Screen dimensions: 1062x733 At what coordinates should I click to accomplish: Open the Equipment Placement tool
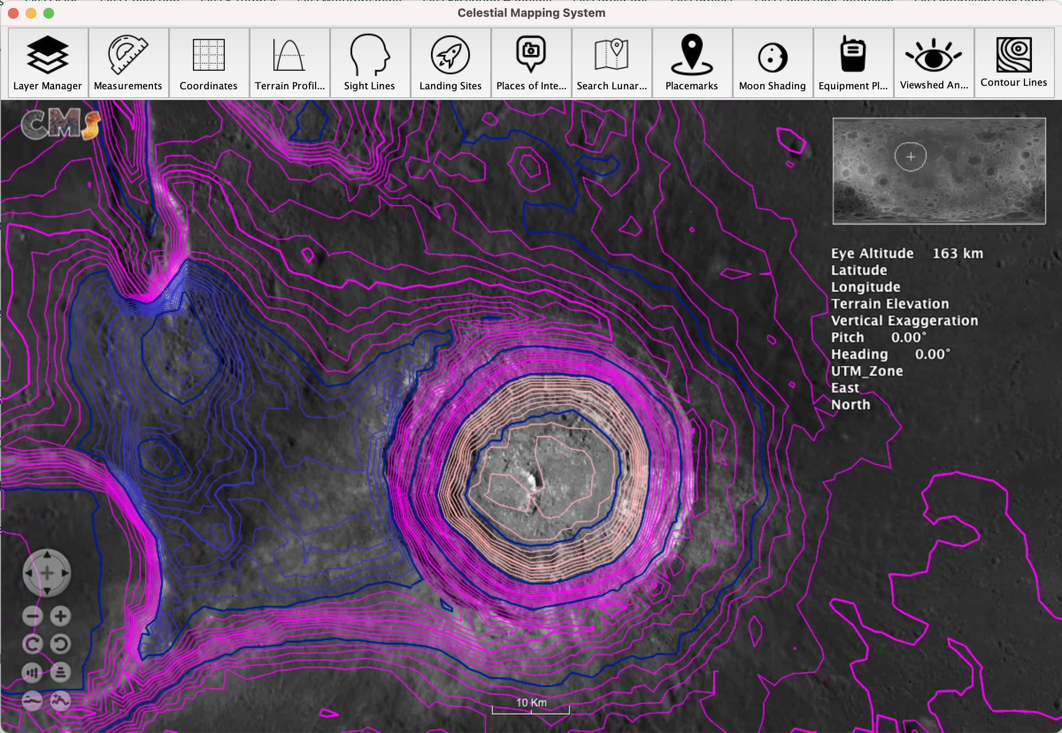point(853,62)
